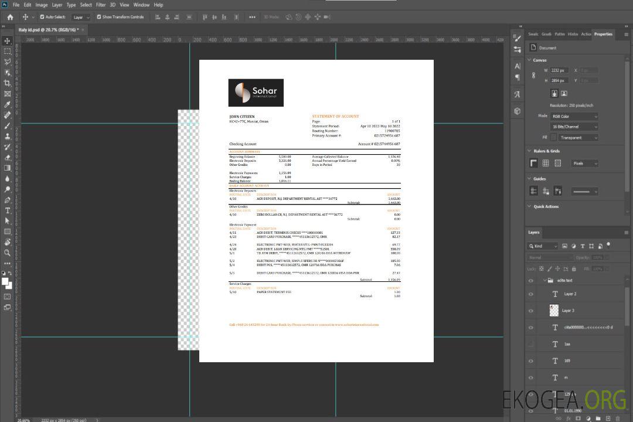Image resolution: width=633 pixels, height=422 pixels.
Task: Toggle the layer filter on/off switch
Action: tap(608, 245)
